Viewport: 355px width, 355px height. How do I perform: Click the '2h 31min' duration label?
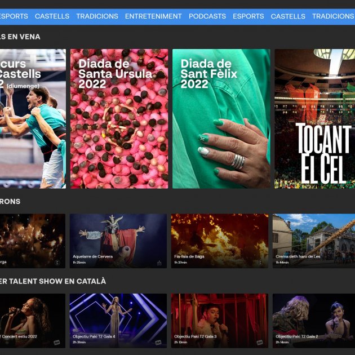point(79,343)
